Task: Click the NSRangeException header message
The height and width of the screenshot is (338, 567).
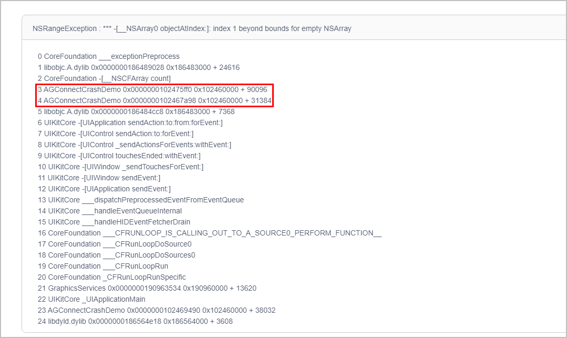Action: click(x=192, y=28)
